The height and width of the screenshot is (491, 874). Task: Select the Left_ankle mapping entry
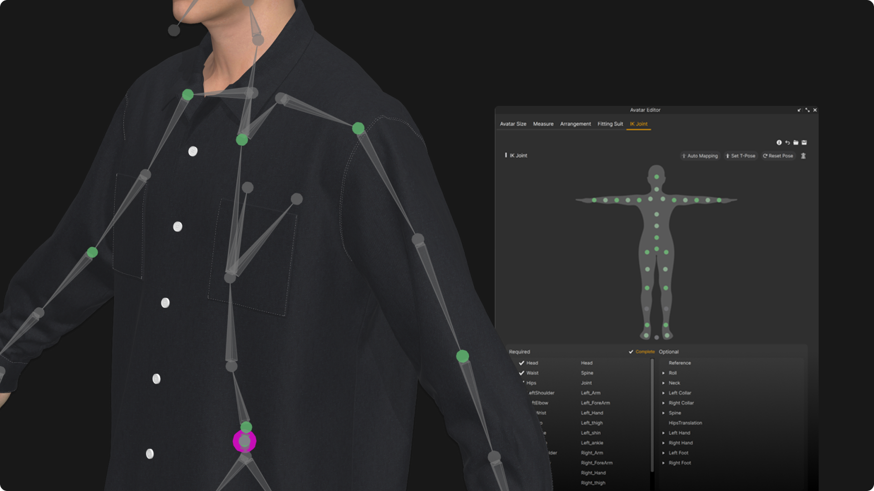[x=592, y=443]
